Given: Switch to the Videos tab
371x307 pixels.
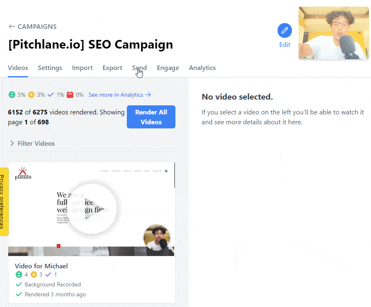Looking at the screenshot, I should (18, 68).
